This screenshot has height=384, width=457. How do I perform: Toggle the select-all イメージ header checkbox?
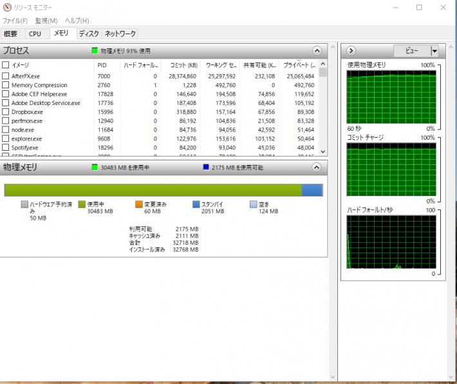pos(6,65)
